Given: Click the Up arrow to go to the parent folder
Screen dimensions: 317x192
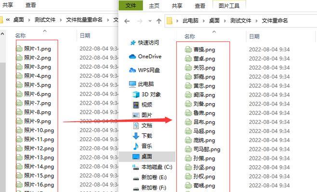Looking at the screenshot, I should 159,21.
